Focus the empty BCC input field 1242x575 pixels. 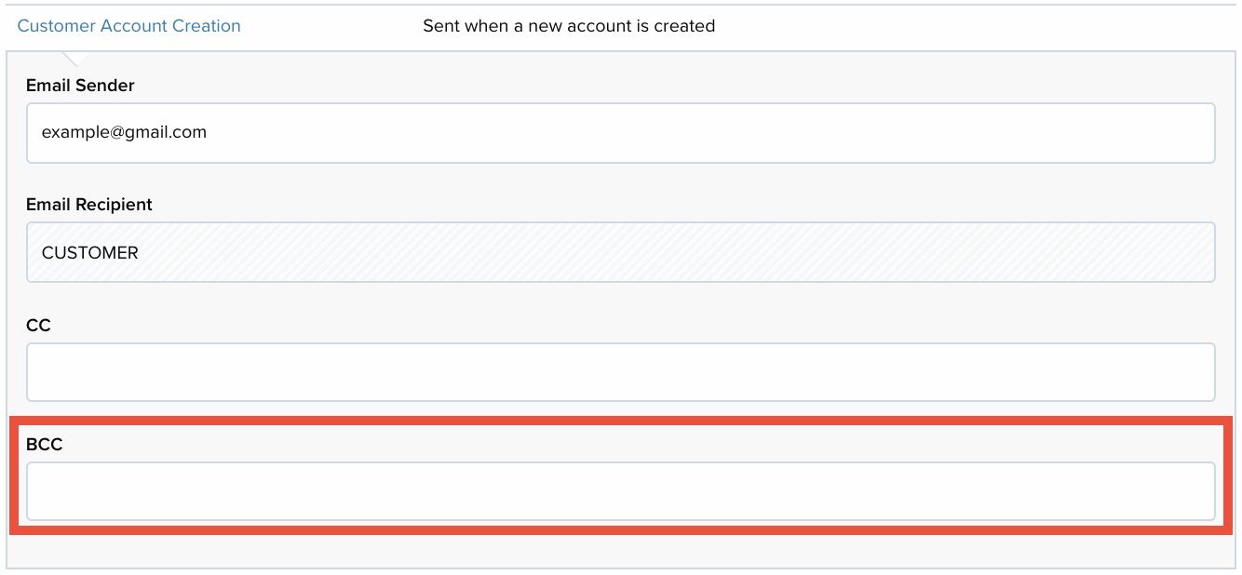point(621,491)
